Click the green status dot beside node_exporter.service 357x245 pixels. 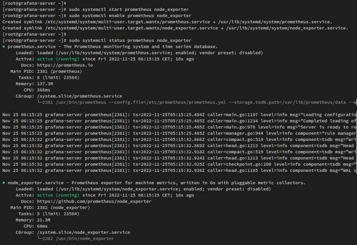[4, 183]
